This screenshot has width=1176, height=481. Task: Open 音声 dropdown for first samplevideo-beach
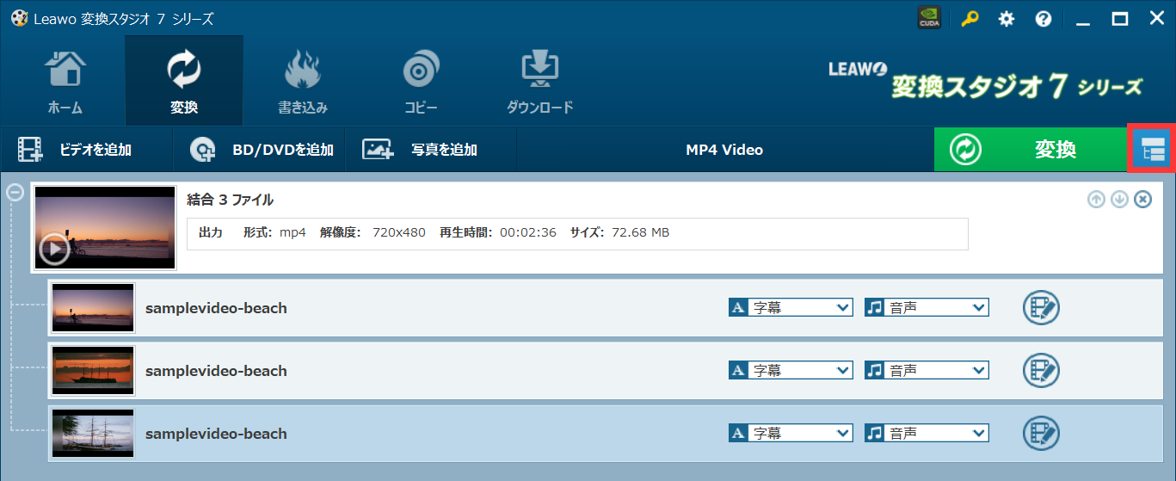[x=927, y=307]
